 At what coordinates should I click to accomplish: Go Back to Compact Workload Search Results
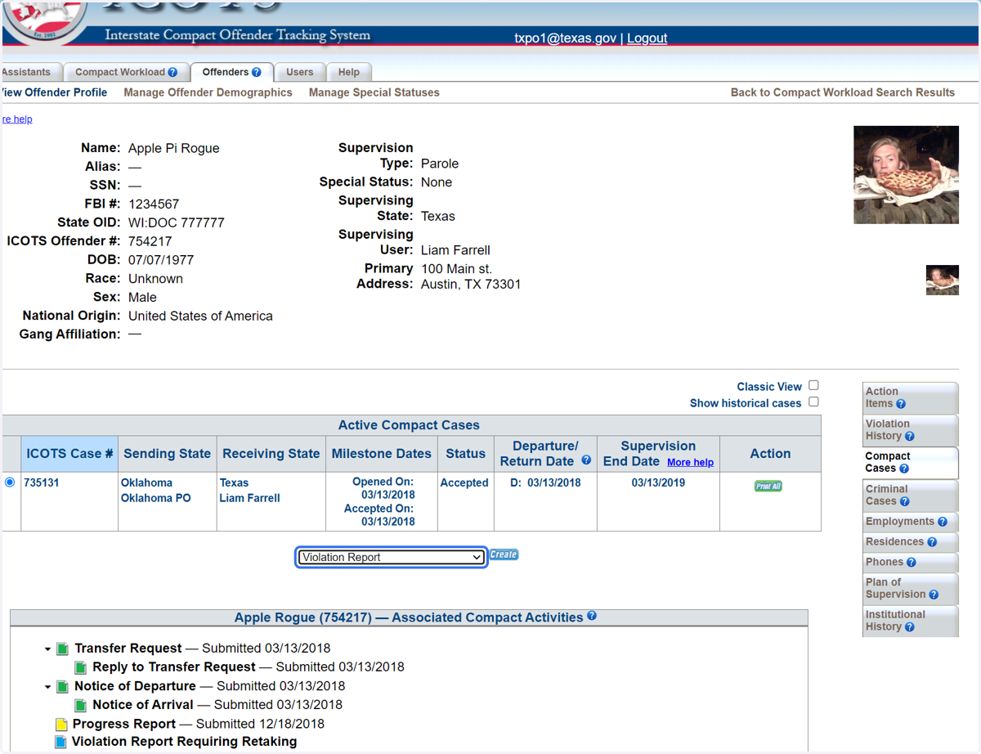[843, 92]
